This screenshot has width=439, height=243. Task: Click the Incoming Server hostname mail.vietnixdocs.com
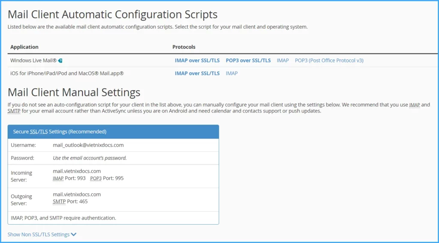[77, 171]
